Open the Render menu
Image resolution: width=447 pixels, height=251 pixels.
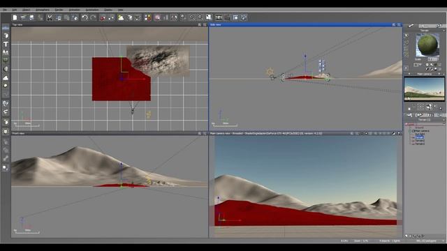click(59, 10)
